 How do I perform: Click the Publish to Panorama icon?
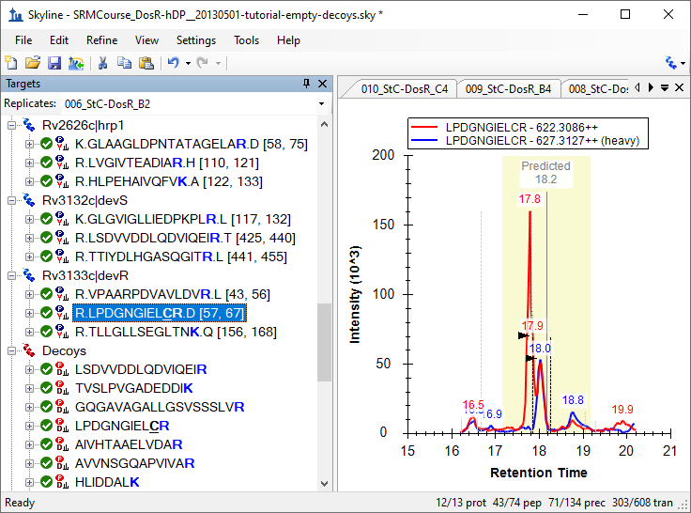pyautogui.click(x=75, y=63)
